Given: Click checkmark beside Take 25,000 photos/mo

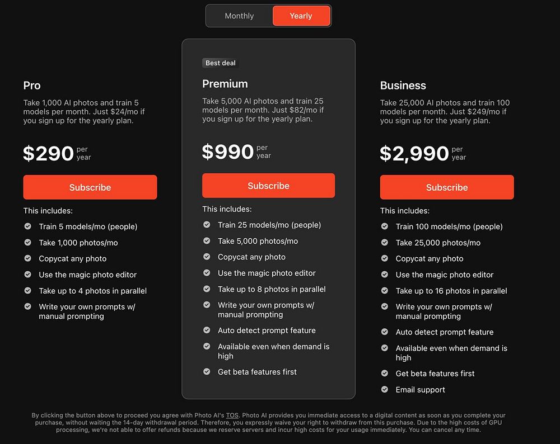Looking at the screenshot, I should click(x=384, y=242).
